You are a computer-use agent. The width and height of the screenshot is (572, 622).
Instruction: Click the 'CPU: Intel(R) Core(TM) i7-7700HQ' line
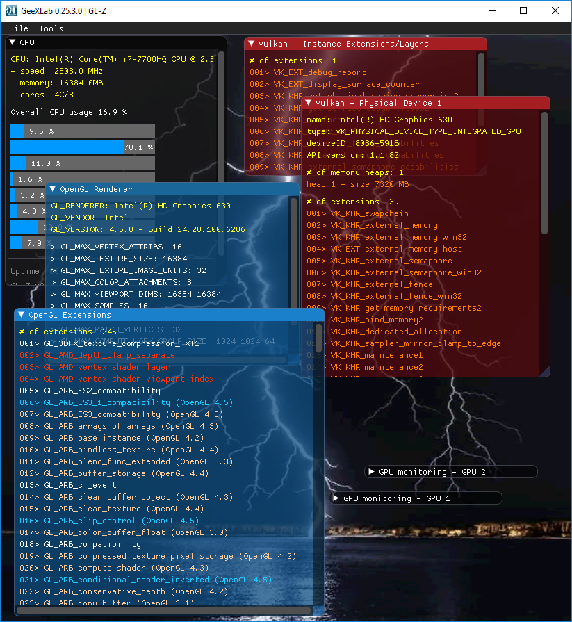pos(113,59)
